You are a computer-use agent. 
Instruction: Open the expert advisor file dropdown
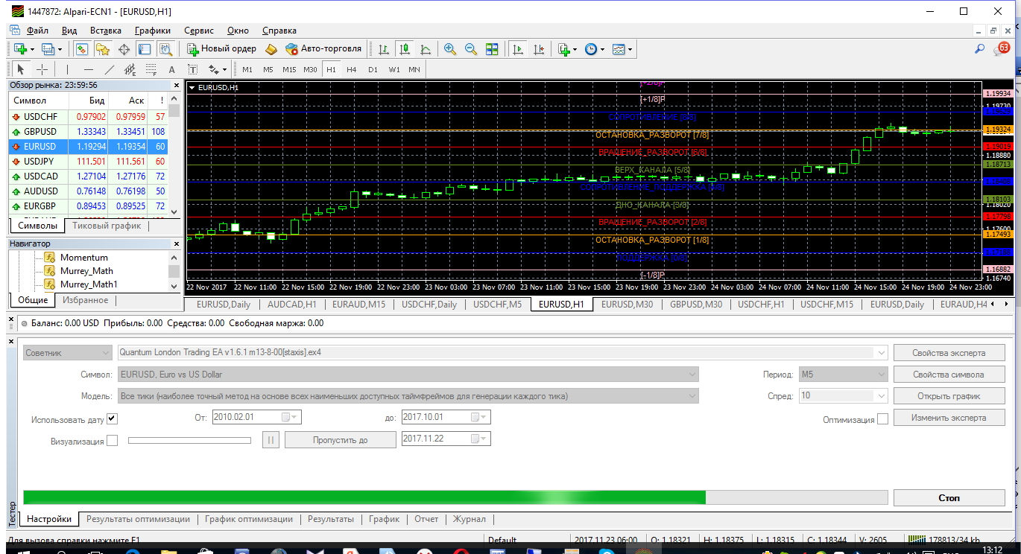503,352
